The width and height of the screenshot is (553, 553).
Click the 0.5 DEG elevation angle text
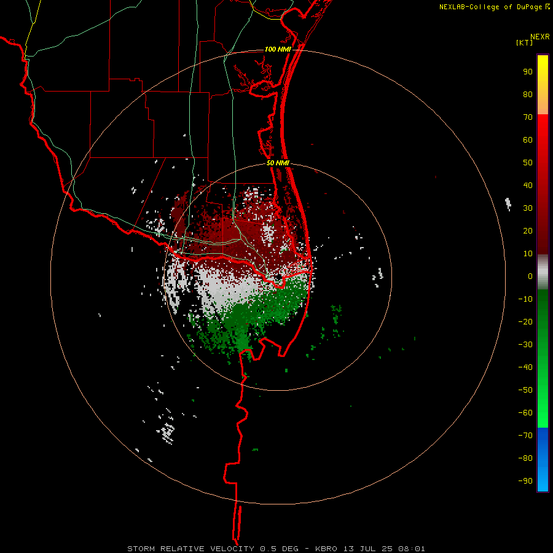[279, 549]
